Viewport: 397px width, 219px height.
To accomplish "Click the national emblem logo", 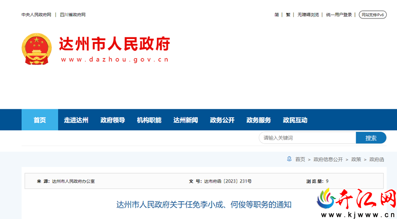I will coord(37,49).
